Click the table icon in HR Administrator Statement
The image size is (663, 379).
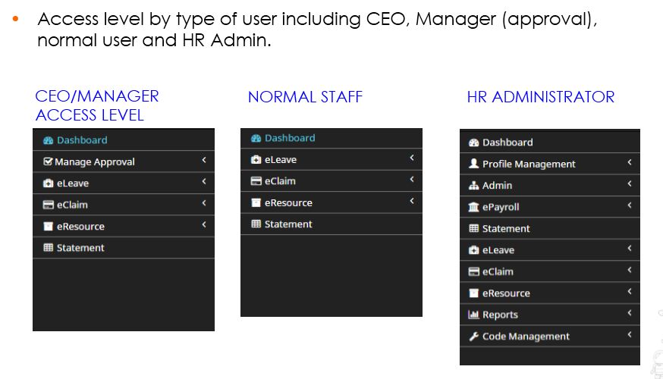[x=474, y=228]
